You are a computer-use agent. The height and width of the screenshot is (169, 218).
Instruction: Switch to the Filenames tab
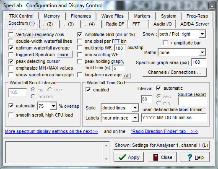[x=81, y=16]
